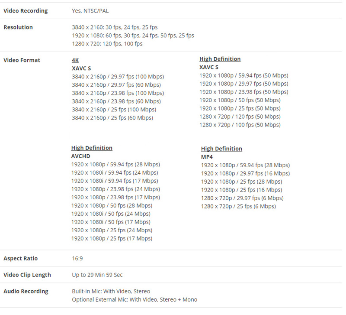Select 1280 x 720p 25 fps 6 Mbps line
Viewport: 346px width, 315px height.
click(238, 207)
